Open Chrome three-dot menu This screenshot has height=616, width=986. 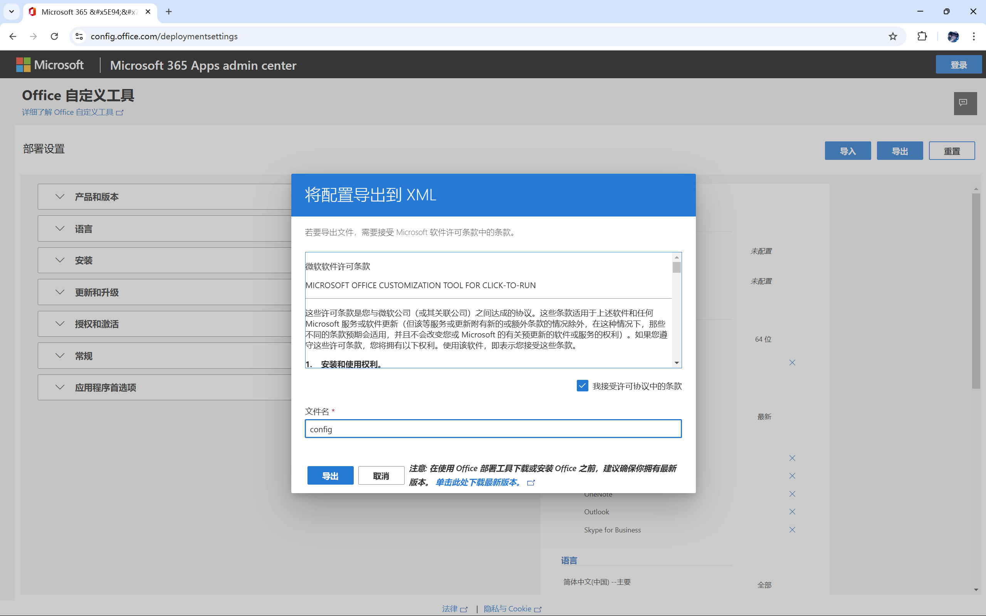pyautogui.click(x=974, y=36)
